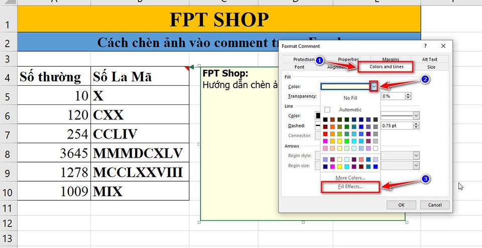This screenshot has width=482, height=248.
Task: Increase line weight with up stepper
Action: 416,124
